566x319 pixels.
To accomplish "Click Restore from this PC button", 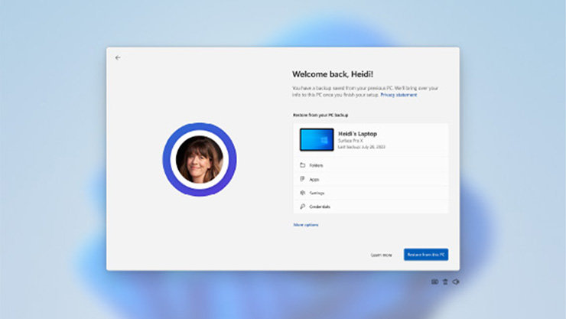I will click(x=426, y=255).
